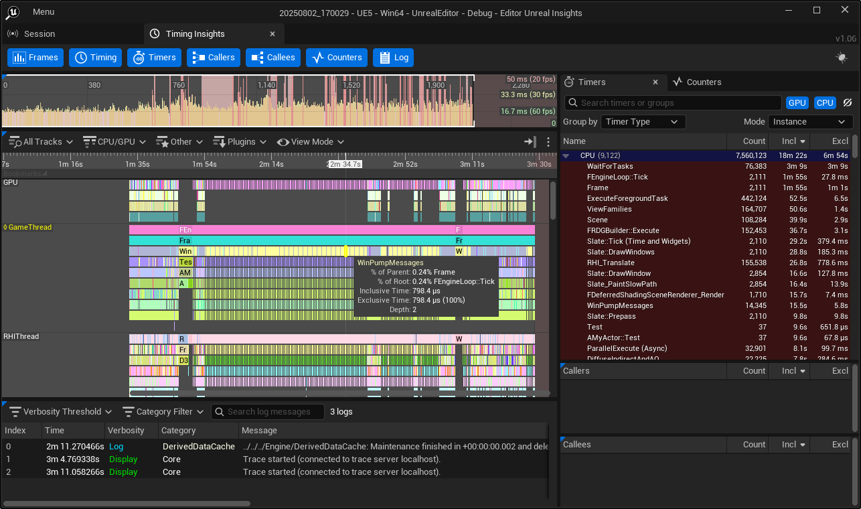
Task: Collapse the CPU timers group
Action: 566,155
